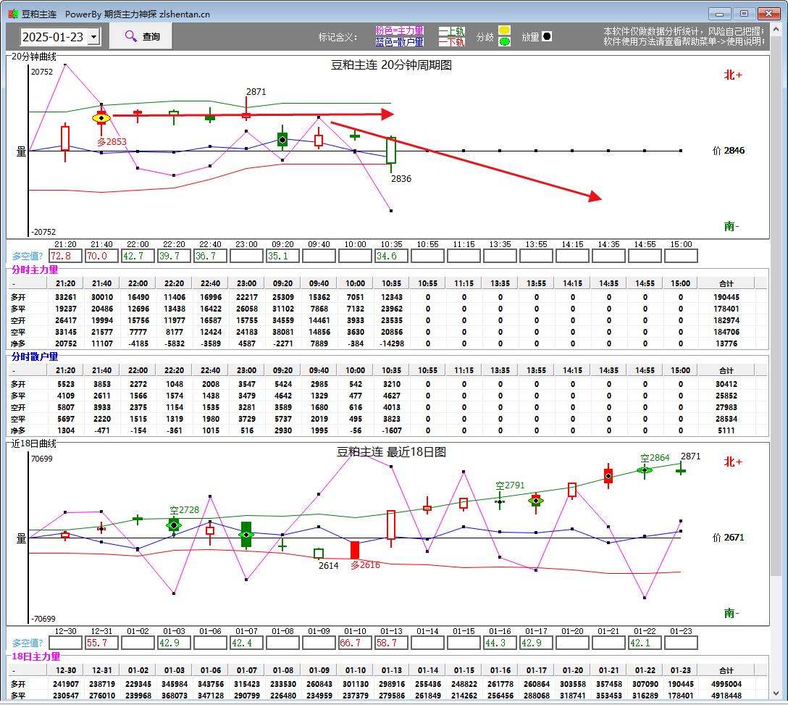Viewport: 788px width, 705px height.
Task: Click the 2025-01-23 date field
Action: (x=53, y=37)
